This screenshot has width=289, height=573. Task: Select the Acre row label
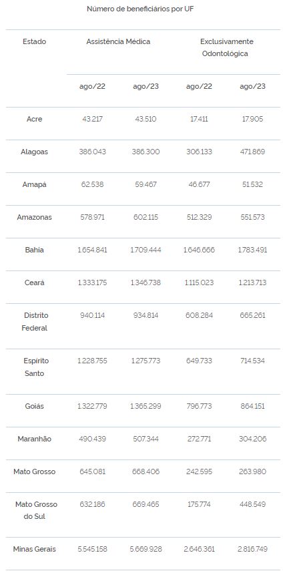click(34, 119)
